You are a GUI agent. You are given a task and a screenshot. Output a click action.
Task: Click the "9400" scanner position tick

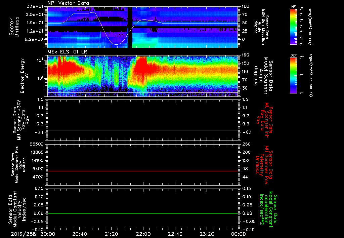tap(38, 169)
